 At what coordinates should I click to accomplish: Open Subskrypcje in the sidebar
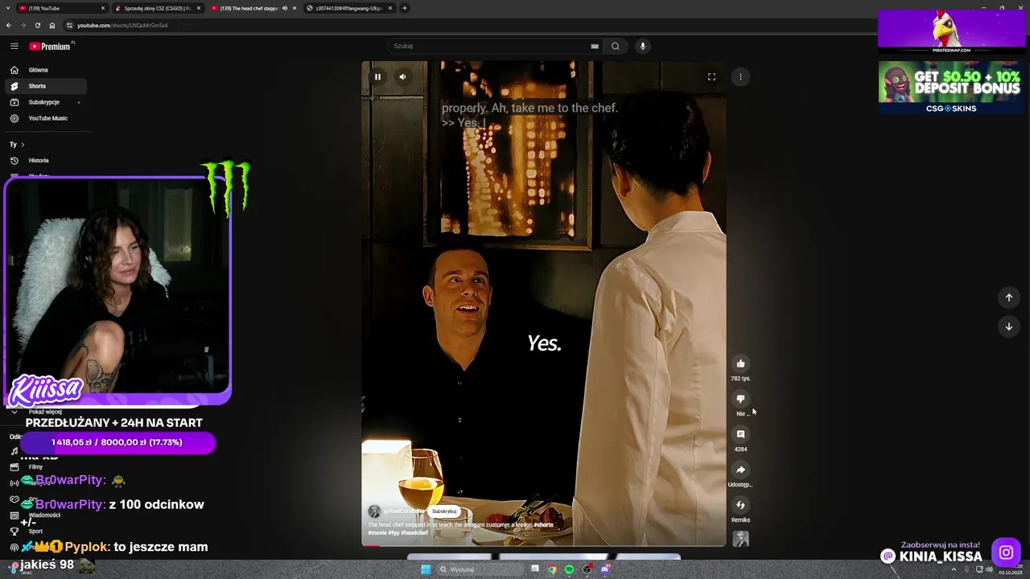pos(44,102)
